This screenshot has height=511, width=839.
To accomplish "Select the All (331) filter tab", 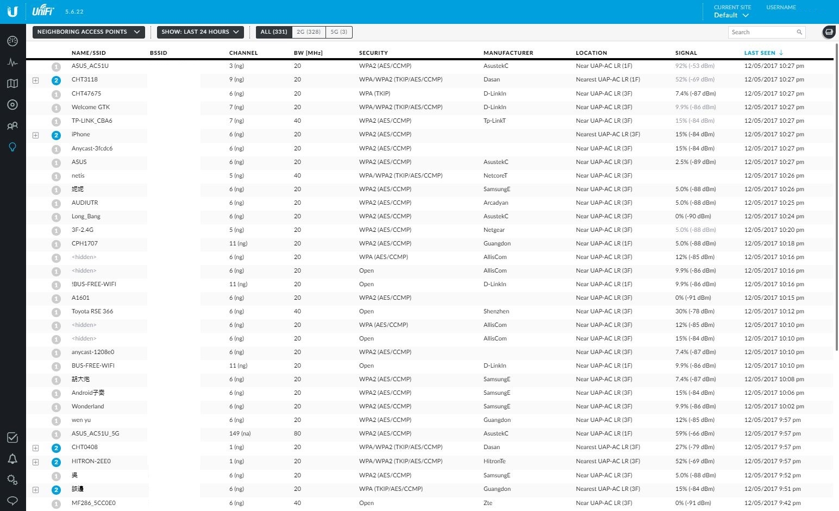I will click(x=274, y=32).
